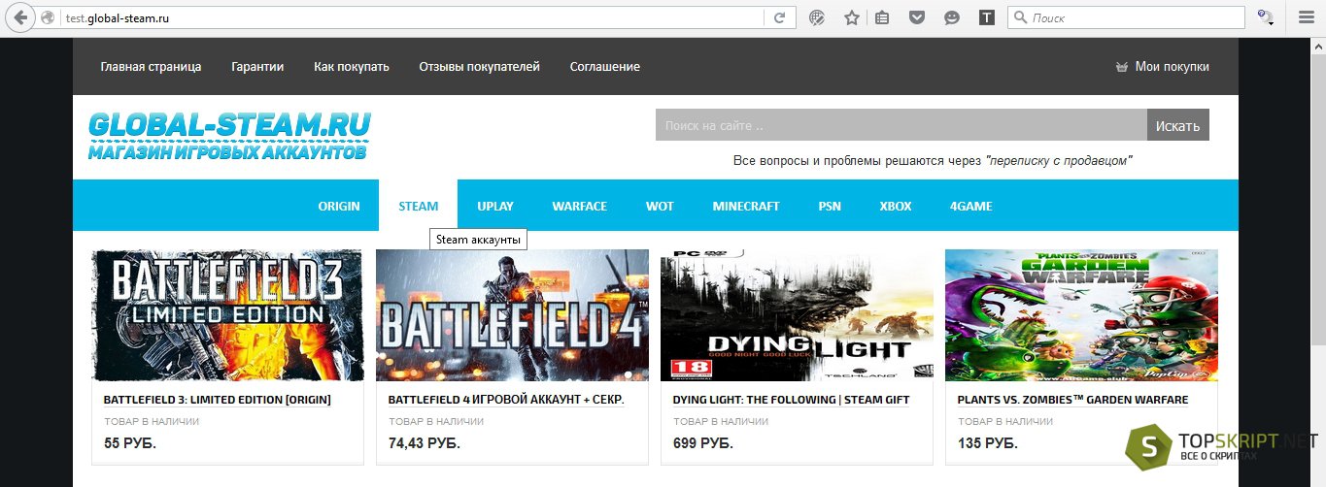Screen dimensions: 1326x487
Task: Click the price 135 РУБ.
Action: [988, 443]
